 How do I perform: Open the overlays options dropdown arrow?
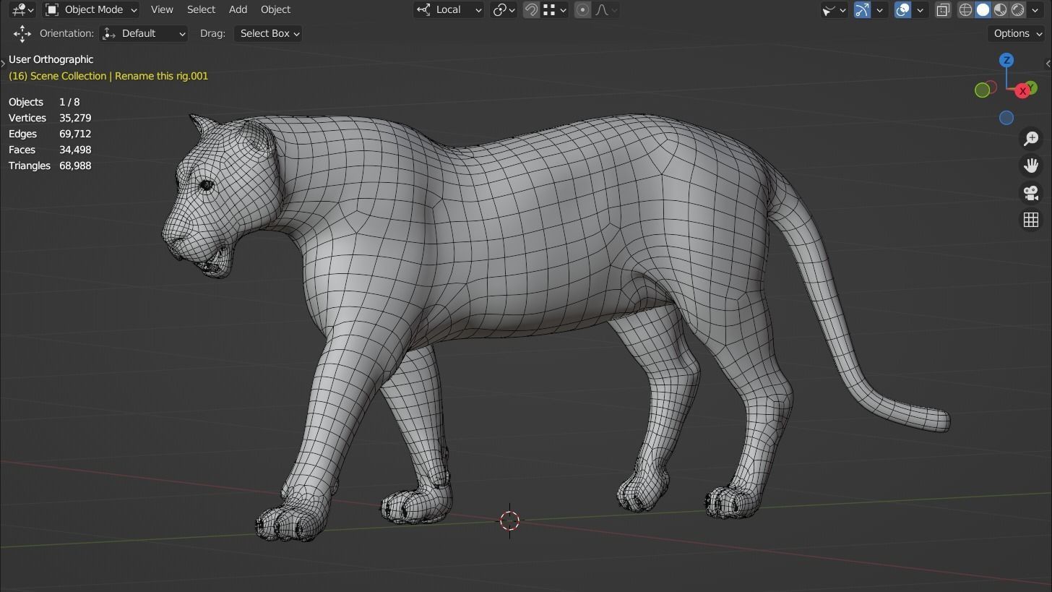pyautogui.click(x=920, y=9)
